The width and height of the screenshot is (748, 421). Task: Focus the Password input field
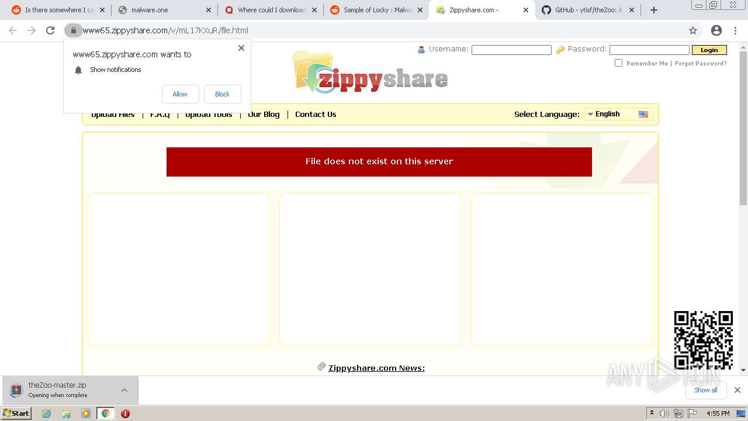pyautogui.click(x=649, y=50)
